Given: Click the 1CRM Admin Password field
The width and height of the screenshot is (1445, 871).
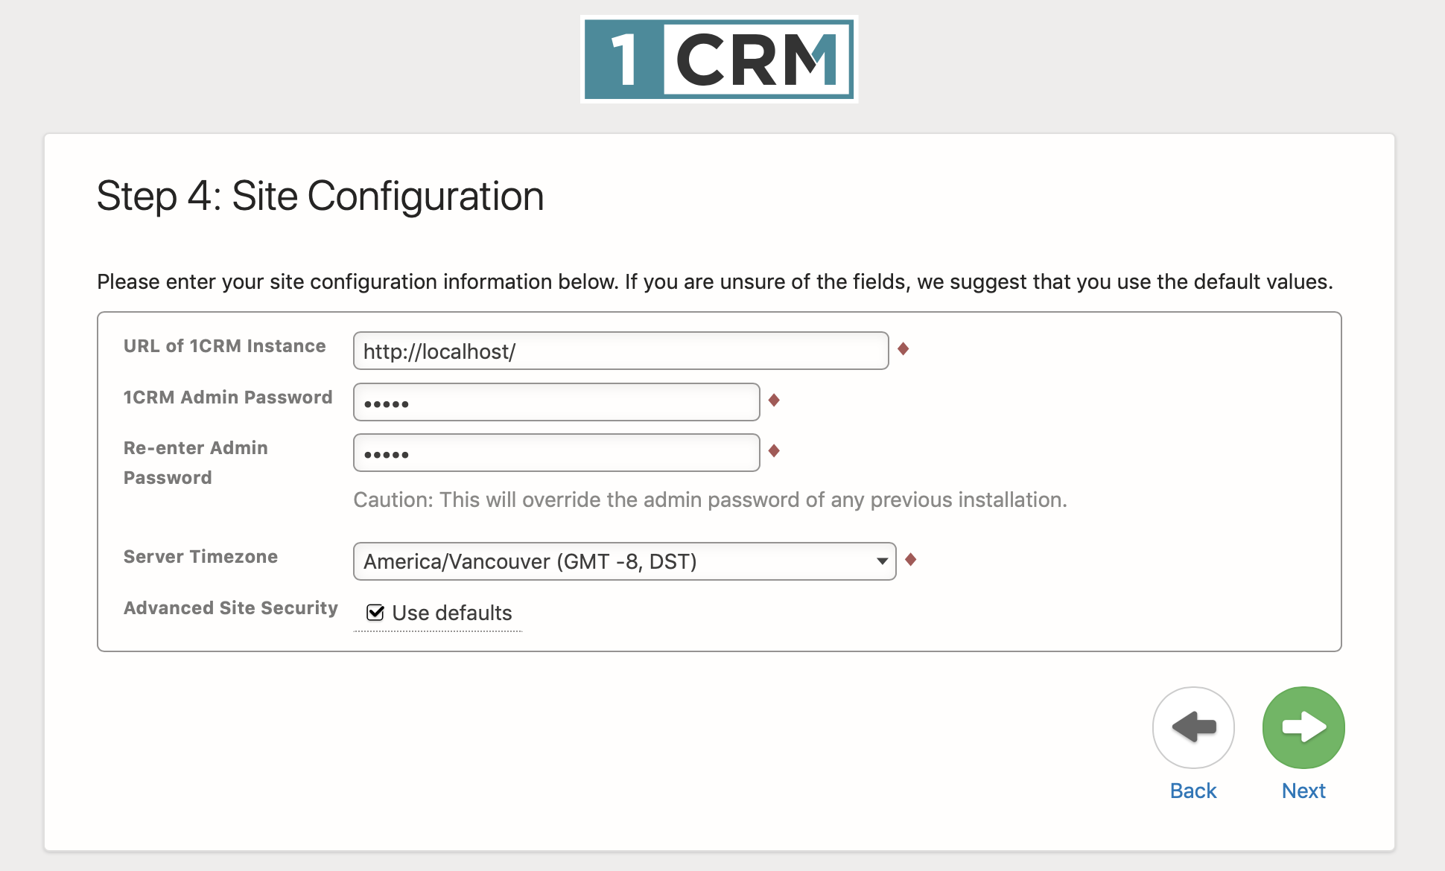Looking at the screenshot, I should tap(556, 402).
